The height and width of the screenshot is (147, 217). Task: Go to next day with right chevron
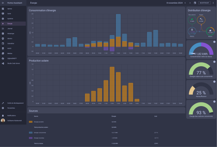(190, 3)
